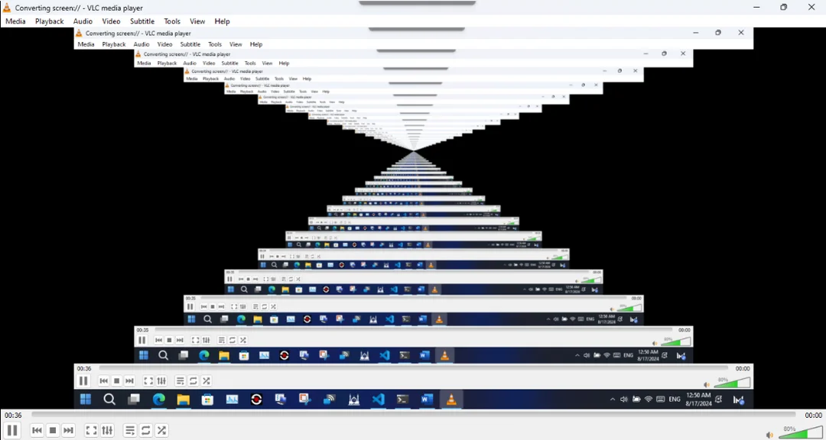Open the Audio menu in the top menu bar
Viewport: 826px width, 440px height.
click(83, 21)
